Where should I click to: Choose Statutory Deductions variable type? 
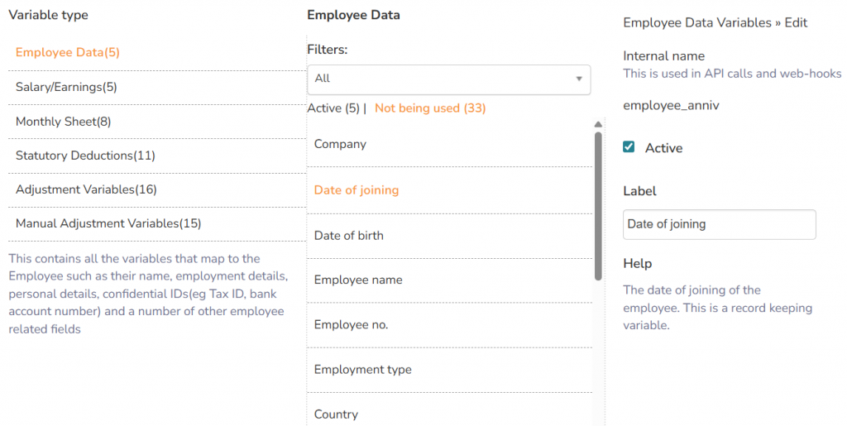pos(85,156)
